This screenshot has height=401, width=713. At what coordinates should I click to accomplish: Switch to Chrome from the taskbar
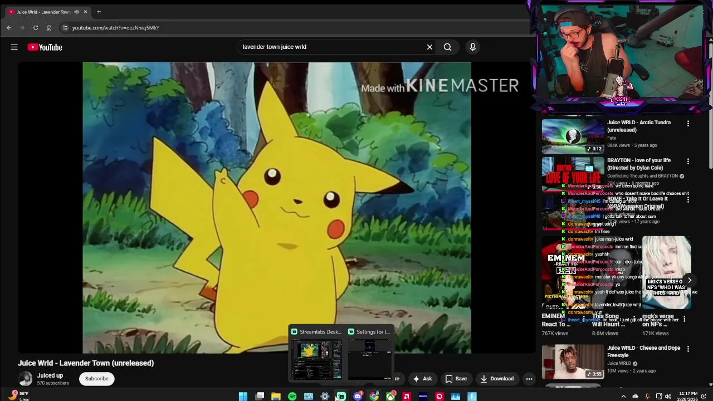coord(374,397)
